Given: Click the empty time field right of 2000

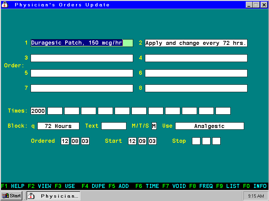Looking at the screenshot, I should click(55, 111).
